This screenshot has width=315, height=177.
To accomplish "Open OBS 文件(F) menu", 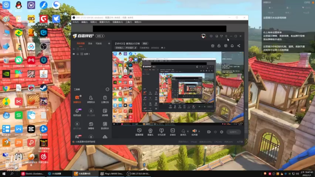I will 76,22.
